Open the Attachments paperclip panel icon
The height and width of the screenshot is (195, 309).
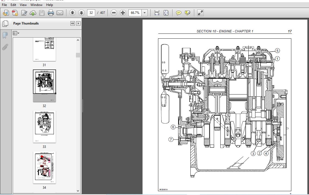tap(5, 47)
